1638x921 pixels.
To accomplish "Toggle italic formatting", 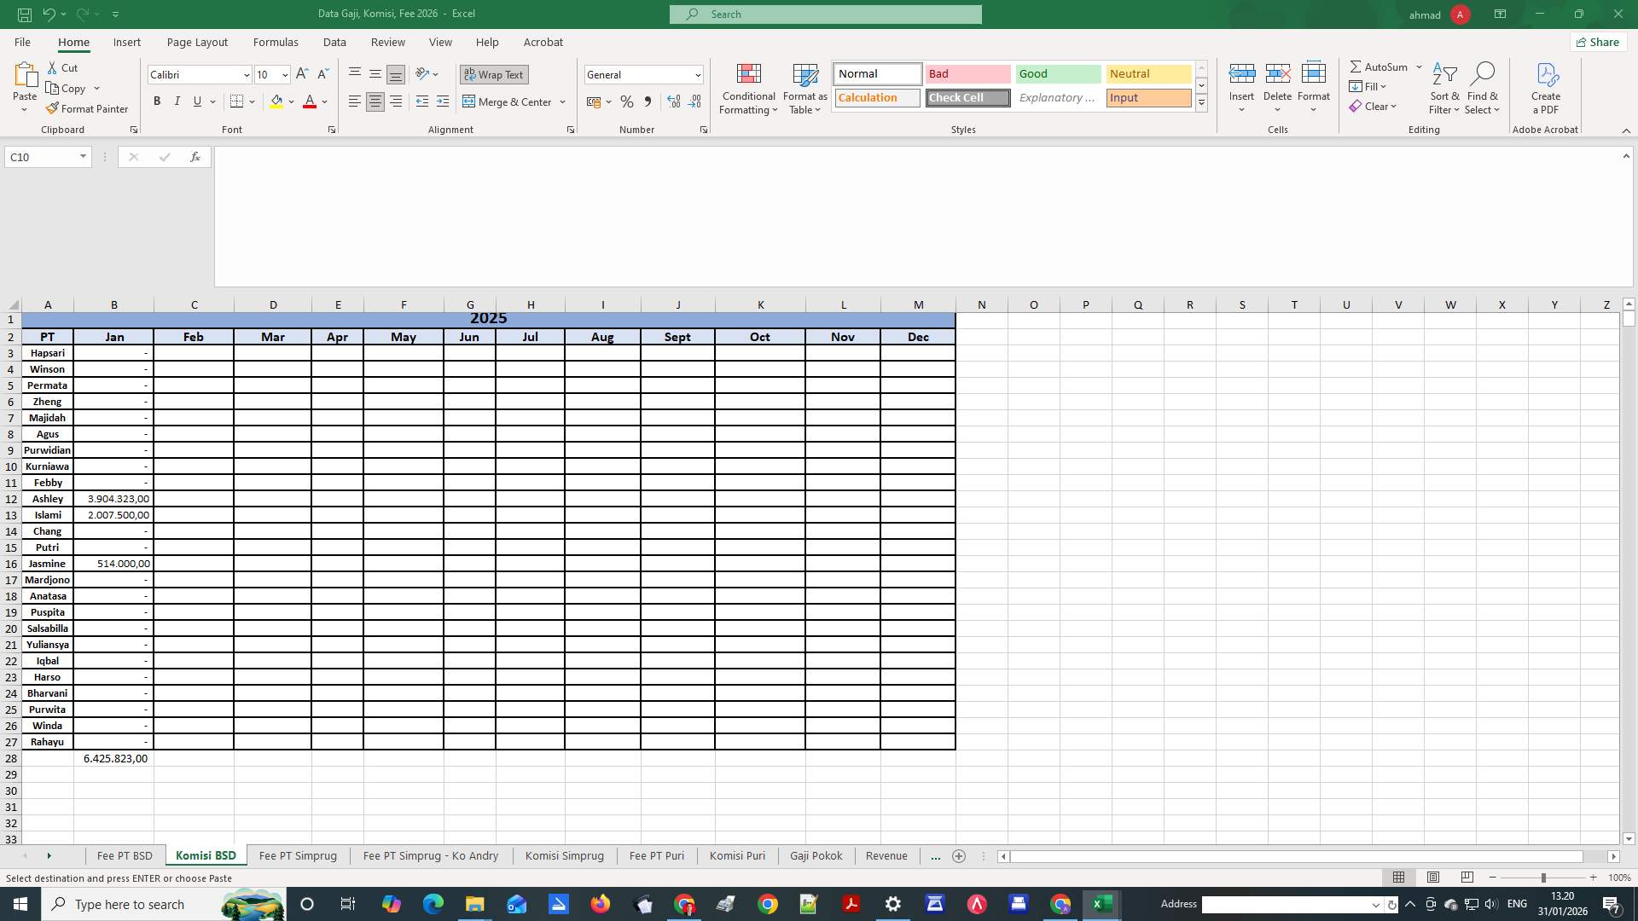I will coord(177,101).
